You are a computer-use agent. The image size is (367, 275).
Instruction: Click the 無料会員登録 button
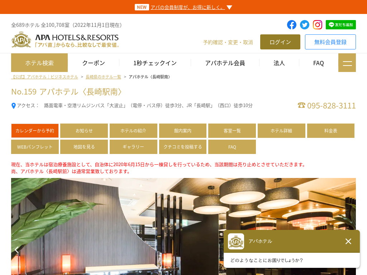330,42
